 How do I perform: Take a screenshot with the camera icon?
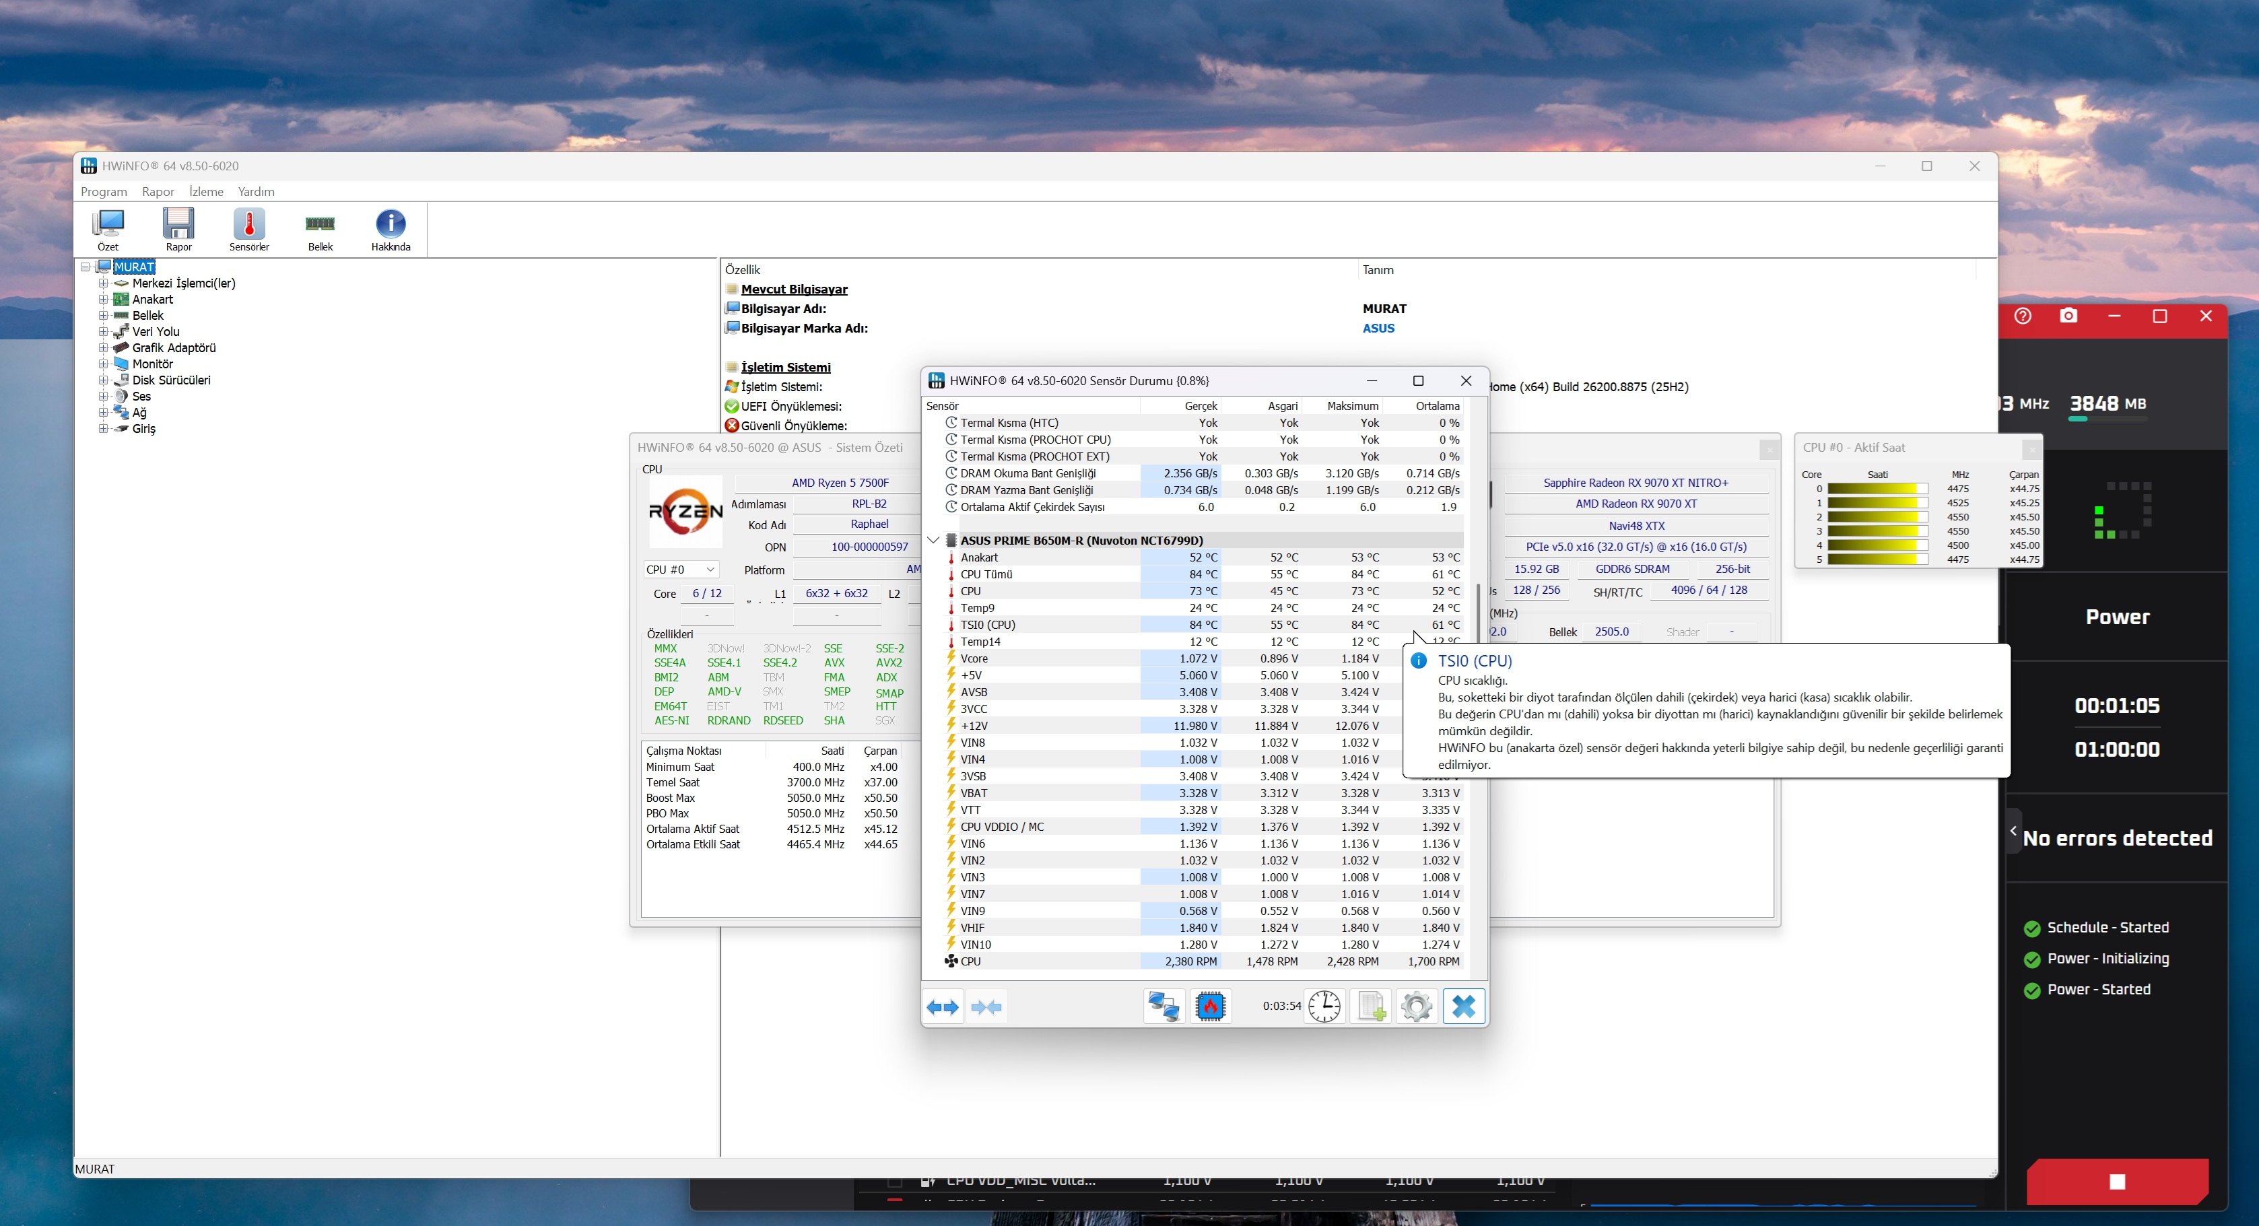point(2068,316)
